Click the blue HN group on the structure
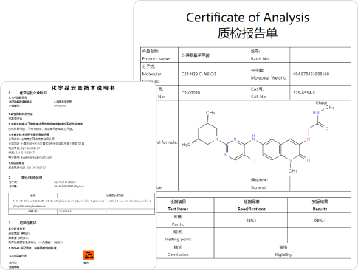 (x=316, y=113)
